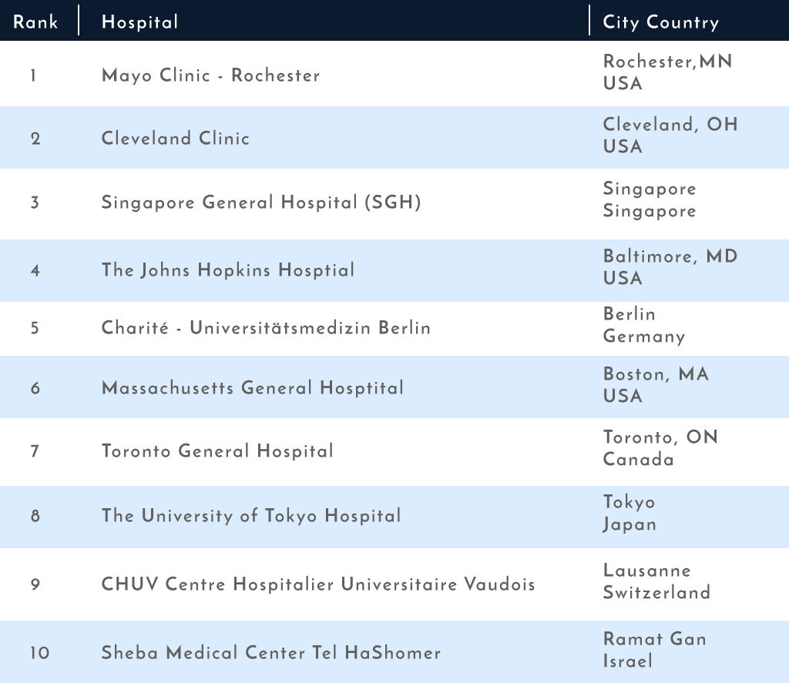Open Massachusetts General Hospital entry
Image resolution: width=789 pixels, height=683 pixels.
coord(253,388)
